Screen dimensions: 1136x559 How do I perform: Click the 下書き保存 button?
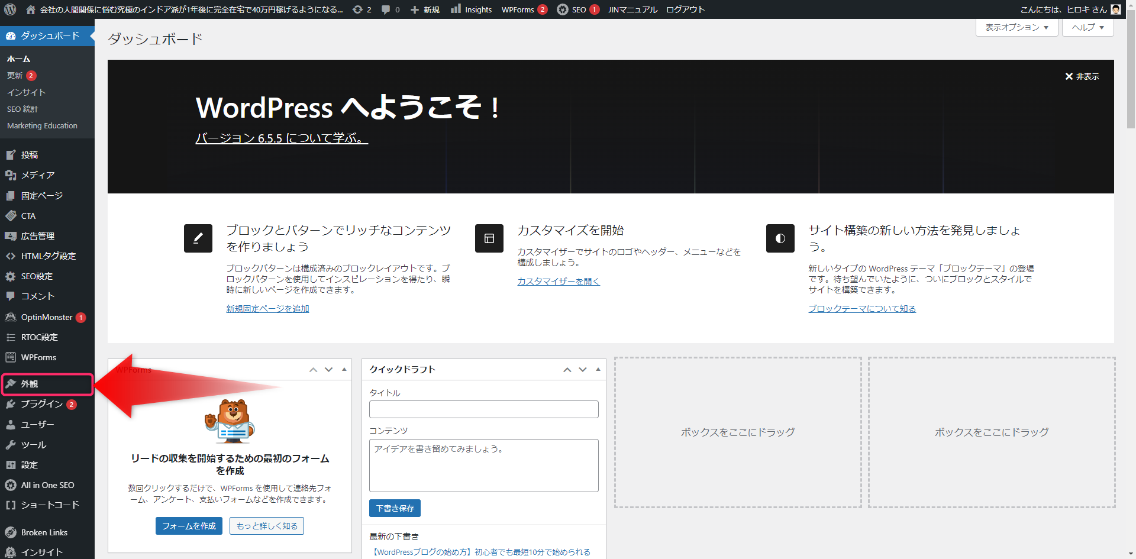pos(395,508)
